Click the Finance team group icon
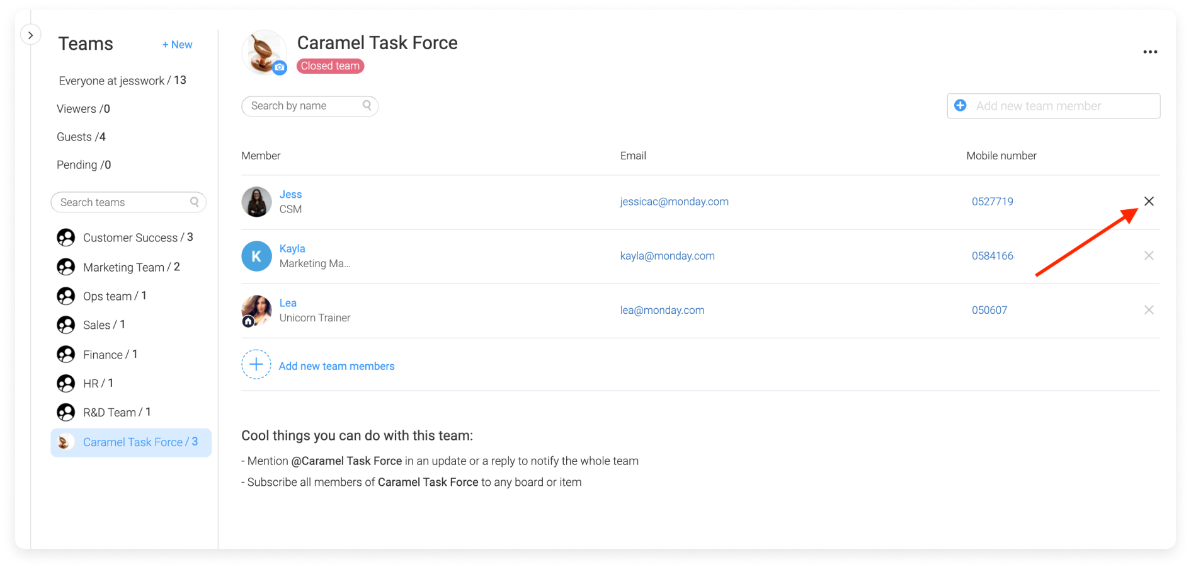The width and height of the screenshot is (1191, 569). coord(66,355)
